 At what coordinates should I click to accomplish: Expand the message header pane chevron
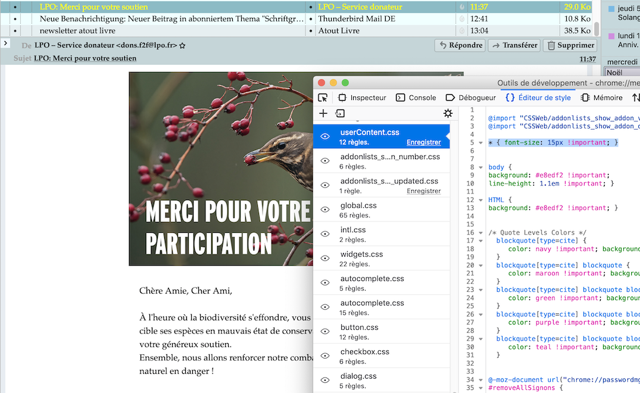(x=5, y=43)
